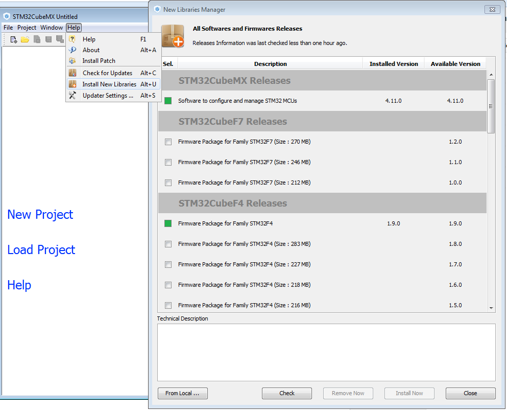Check the STM32F4 218 MB firmware package

pos(168,285)
